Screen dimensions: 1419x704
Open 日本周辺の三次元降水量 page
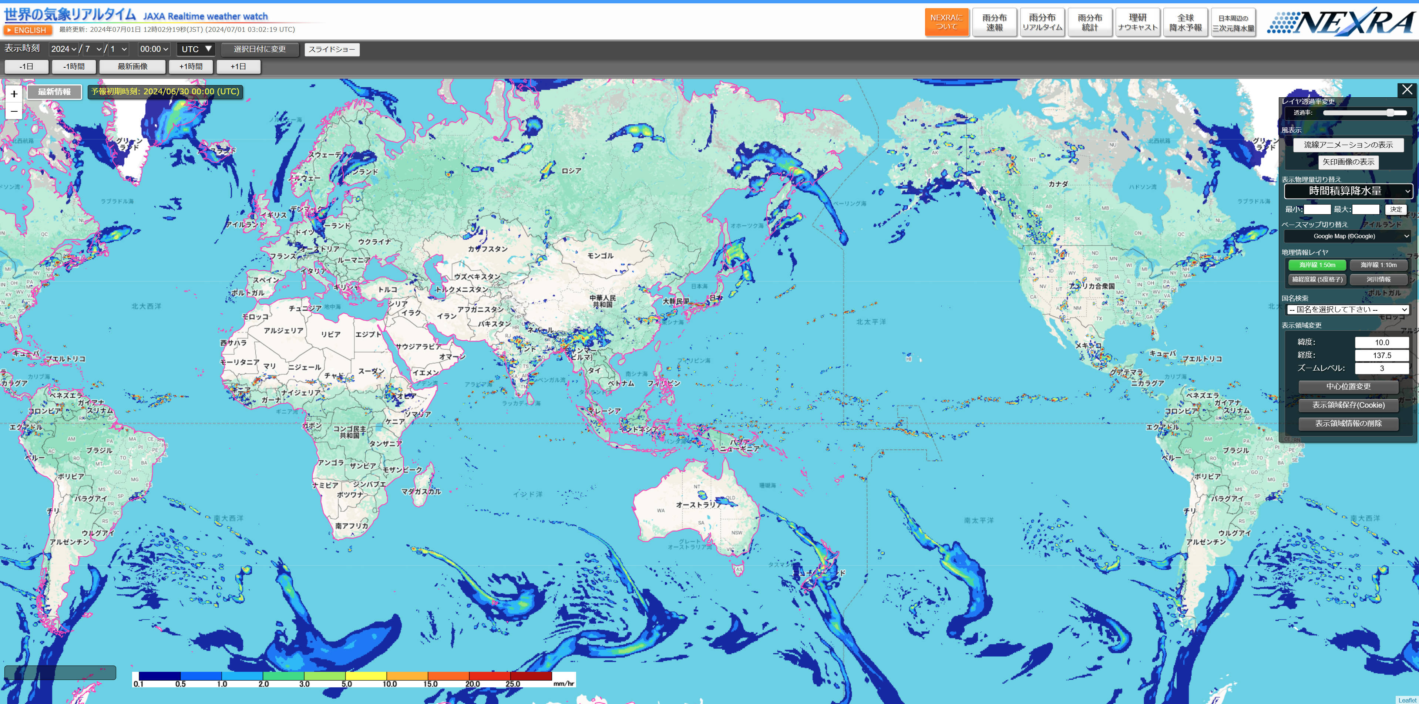(1233, 22)
